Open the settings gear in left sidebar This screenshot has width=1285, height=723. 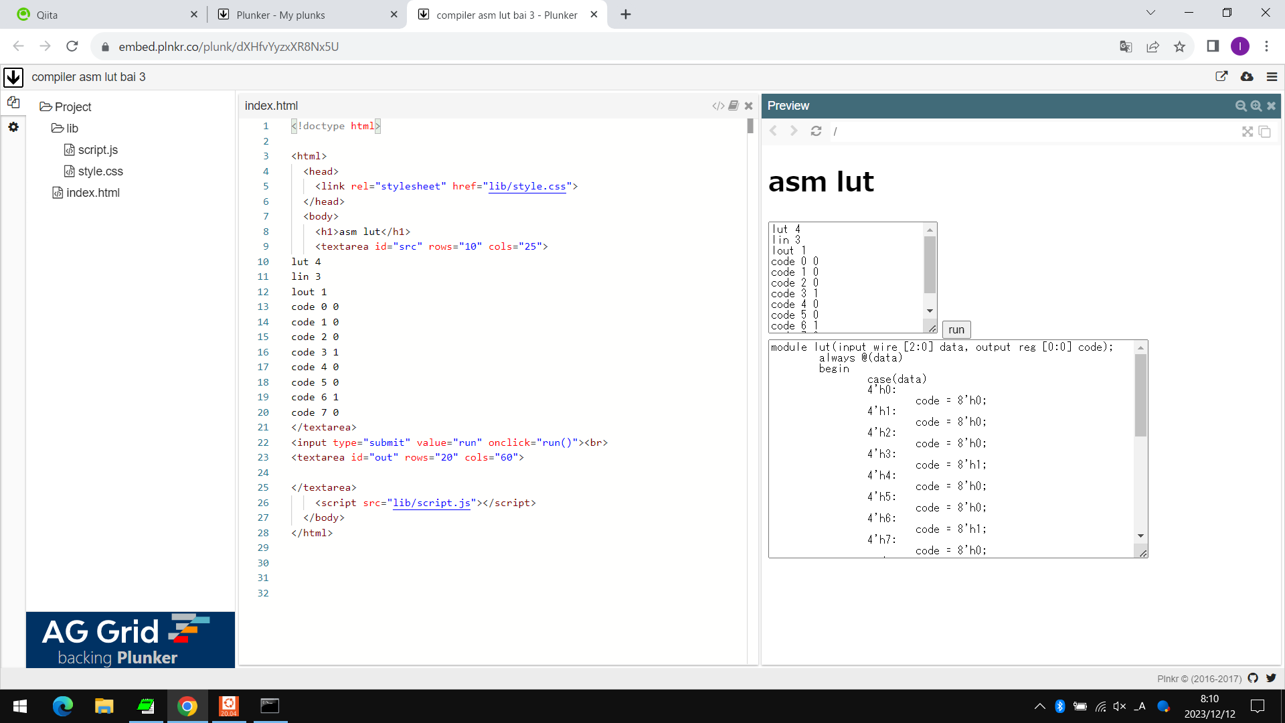(x=13, y=127)
